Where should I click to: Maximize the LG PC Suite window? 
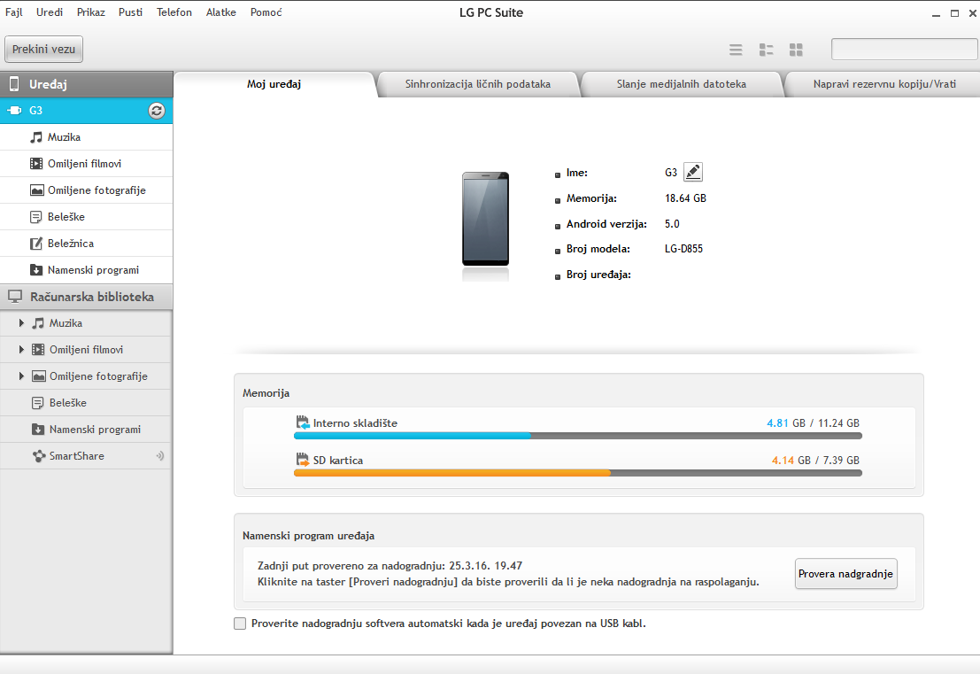(x=954, y=13)
